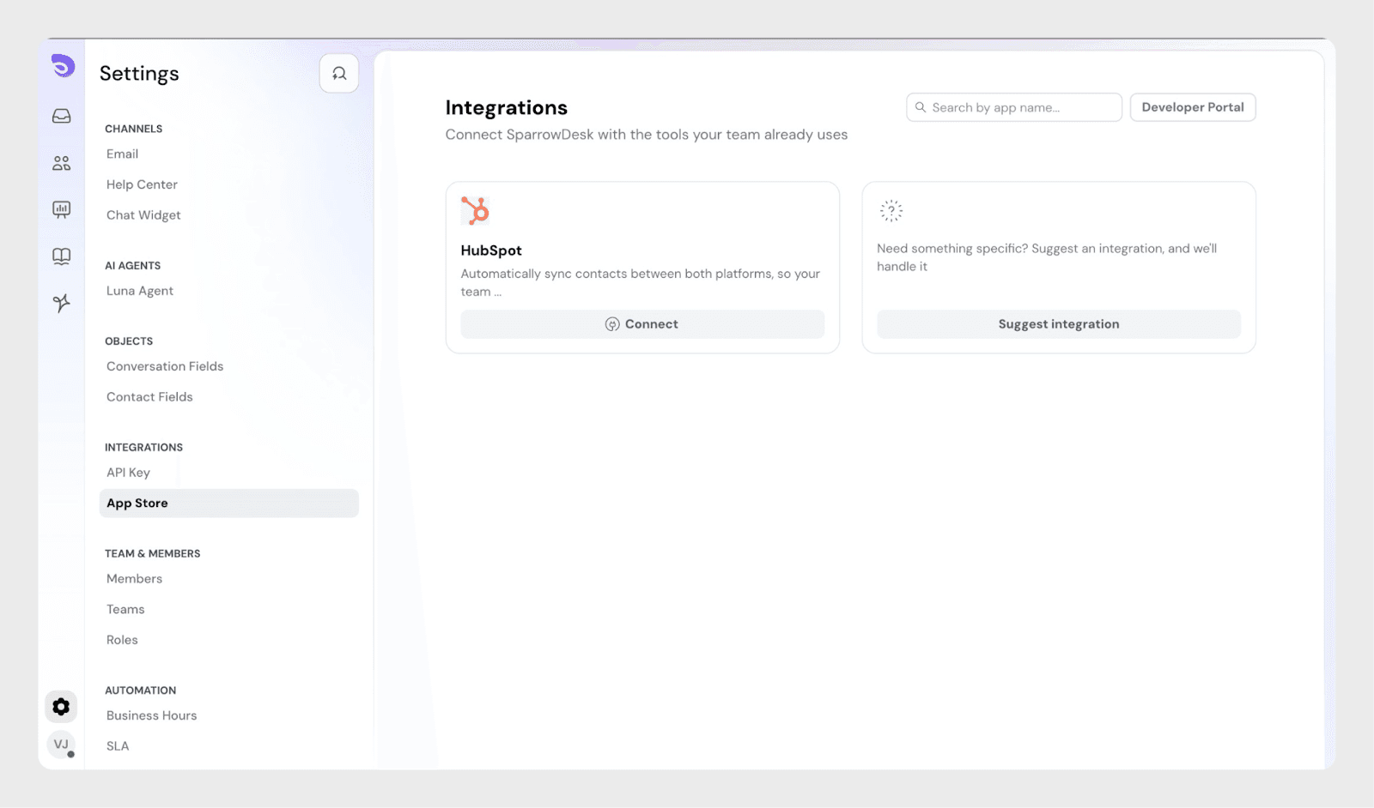This screenshot has height=808, width=1374.
Task: Click the search icon beside Settings title
Action: [x=339, y=74]
